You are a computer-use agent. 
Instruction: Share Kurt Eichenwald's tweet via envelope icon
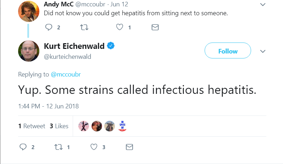pos(129,147)
